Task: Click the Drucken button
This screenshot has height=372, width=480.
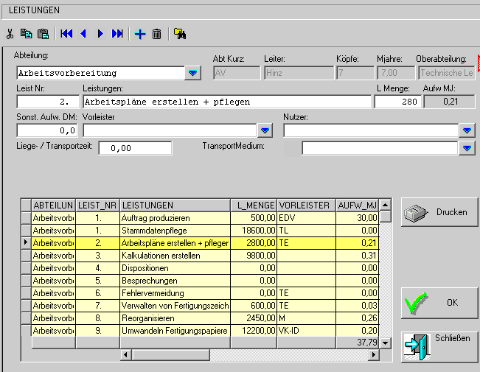Action: point(439,212)
